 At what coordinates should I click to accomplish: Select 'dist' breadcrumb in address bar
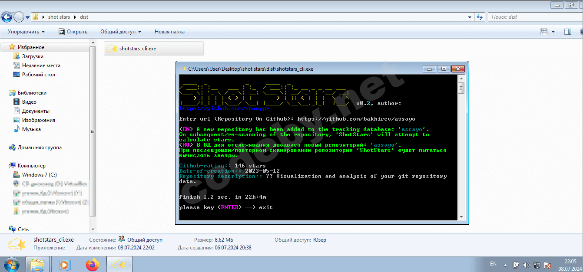click(x=84, y=17)
